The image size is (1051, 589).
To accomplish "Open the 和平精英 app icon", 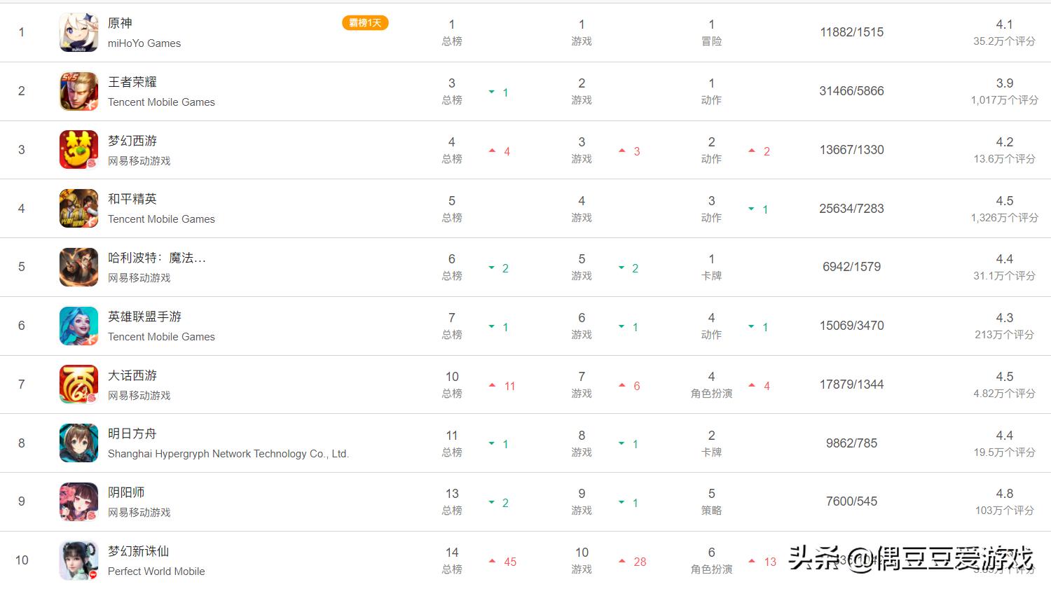I will (x=78, y=208).
